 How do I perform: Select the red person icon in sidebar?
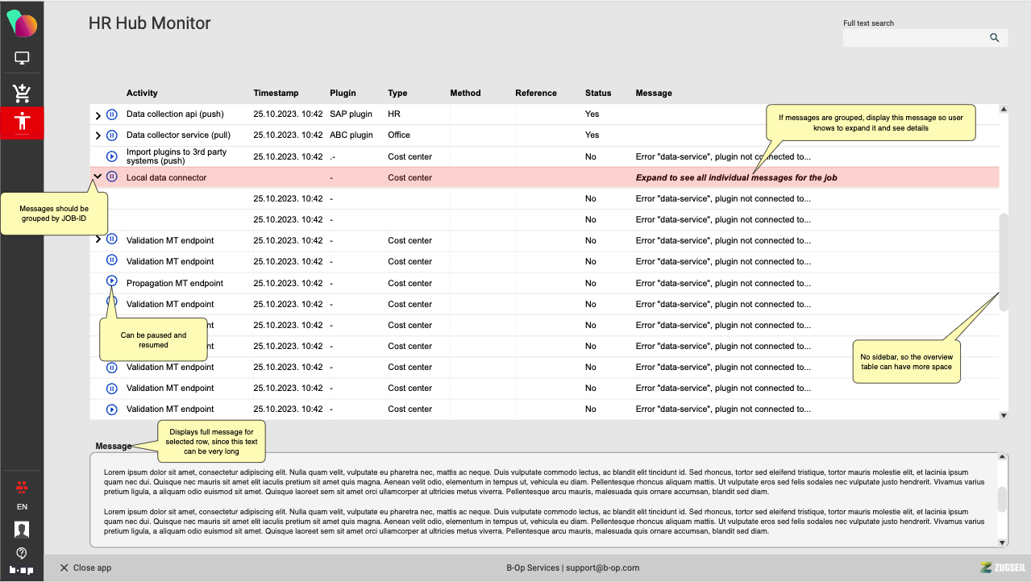click(x=22, y=123)
